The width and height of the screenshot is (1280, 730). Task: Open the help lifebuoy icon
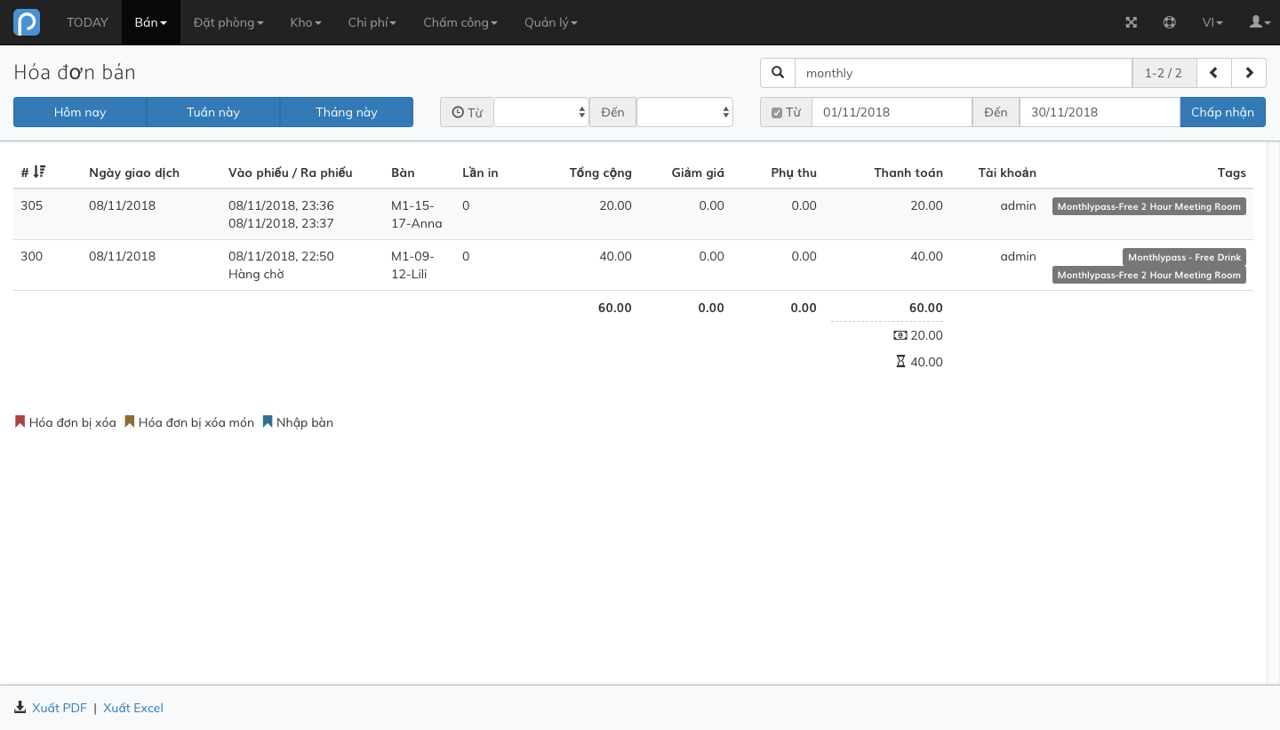click(x=1170, y=22)
